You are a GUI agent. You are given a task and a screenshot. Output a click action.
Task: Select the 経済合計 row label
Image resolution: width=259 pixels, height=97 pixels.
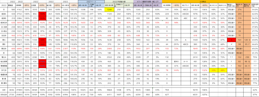[x=4, y=22]
